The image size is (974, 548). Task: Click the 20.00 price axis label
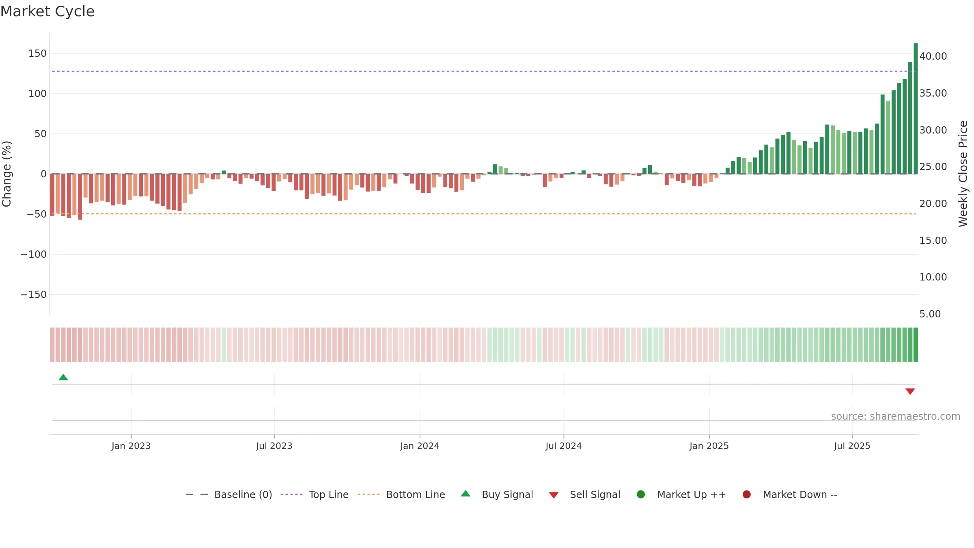[933, 204]
